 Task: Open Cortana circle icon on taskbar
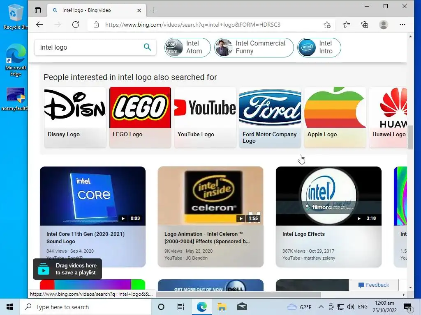pos(161,307)
